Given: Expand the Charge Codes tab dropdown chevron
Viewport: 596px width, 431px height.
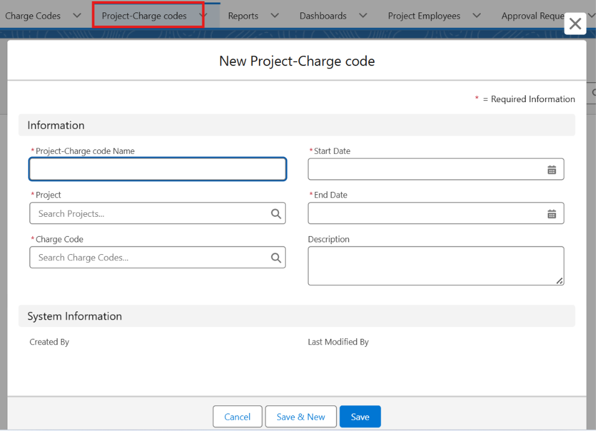Looking at the screenshot, I should click(x=77, y=16).
